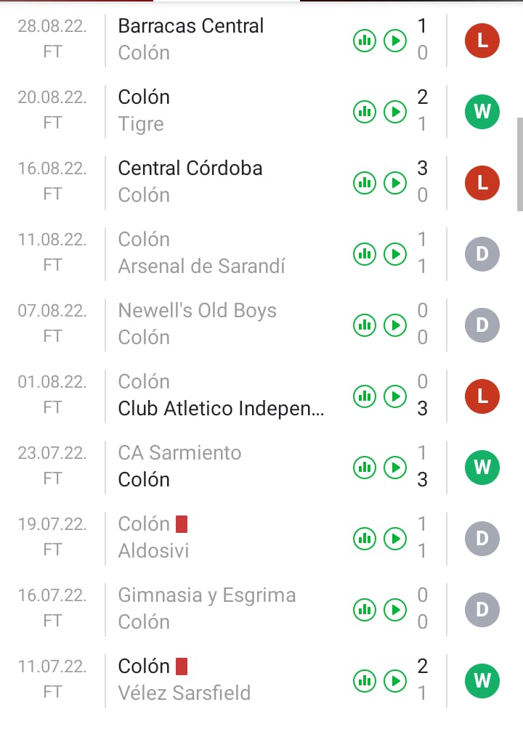Click the red card next to Colón vs Aldosivi
Viewport: 523px width, 734px height.
click(x=182, y=523)
